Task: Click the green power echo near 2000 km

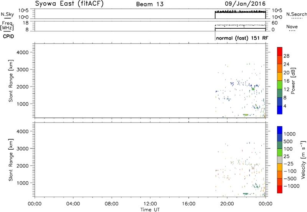Action: click(253, 89)
